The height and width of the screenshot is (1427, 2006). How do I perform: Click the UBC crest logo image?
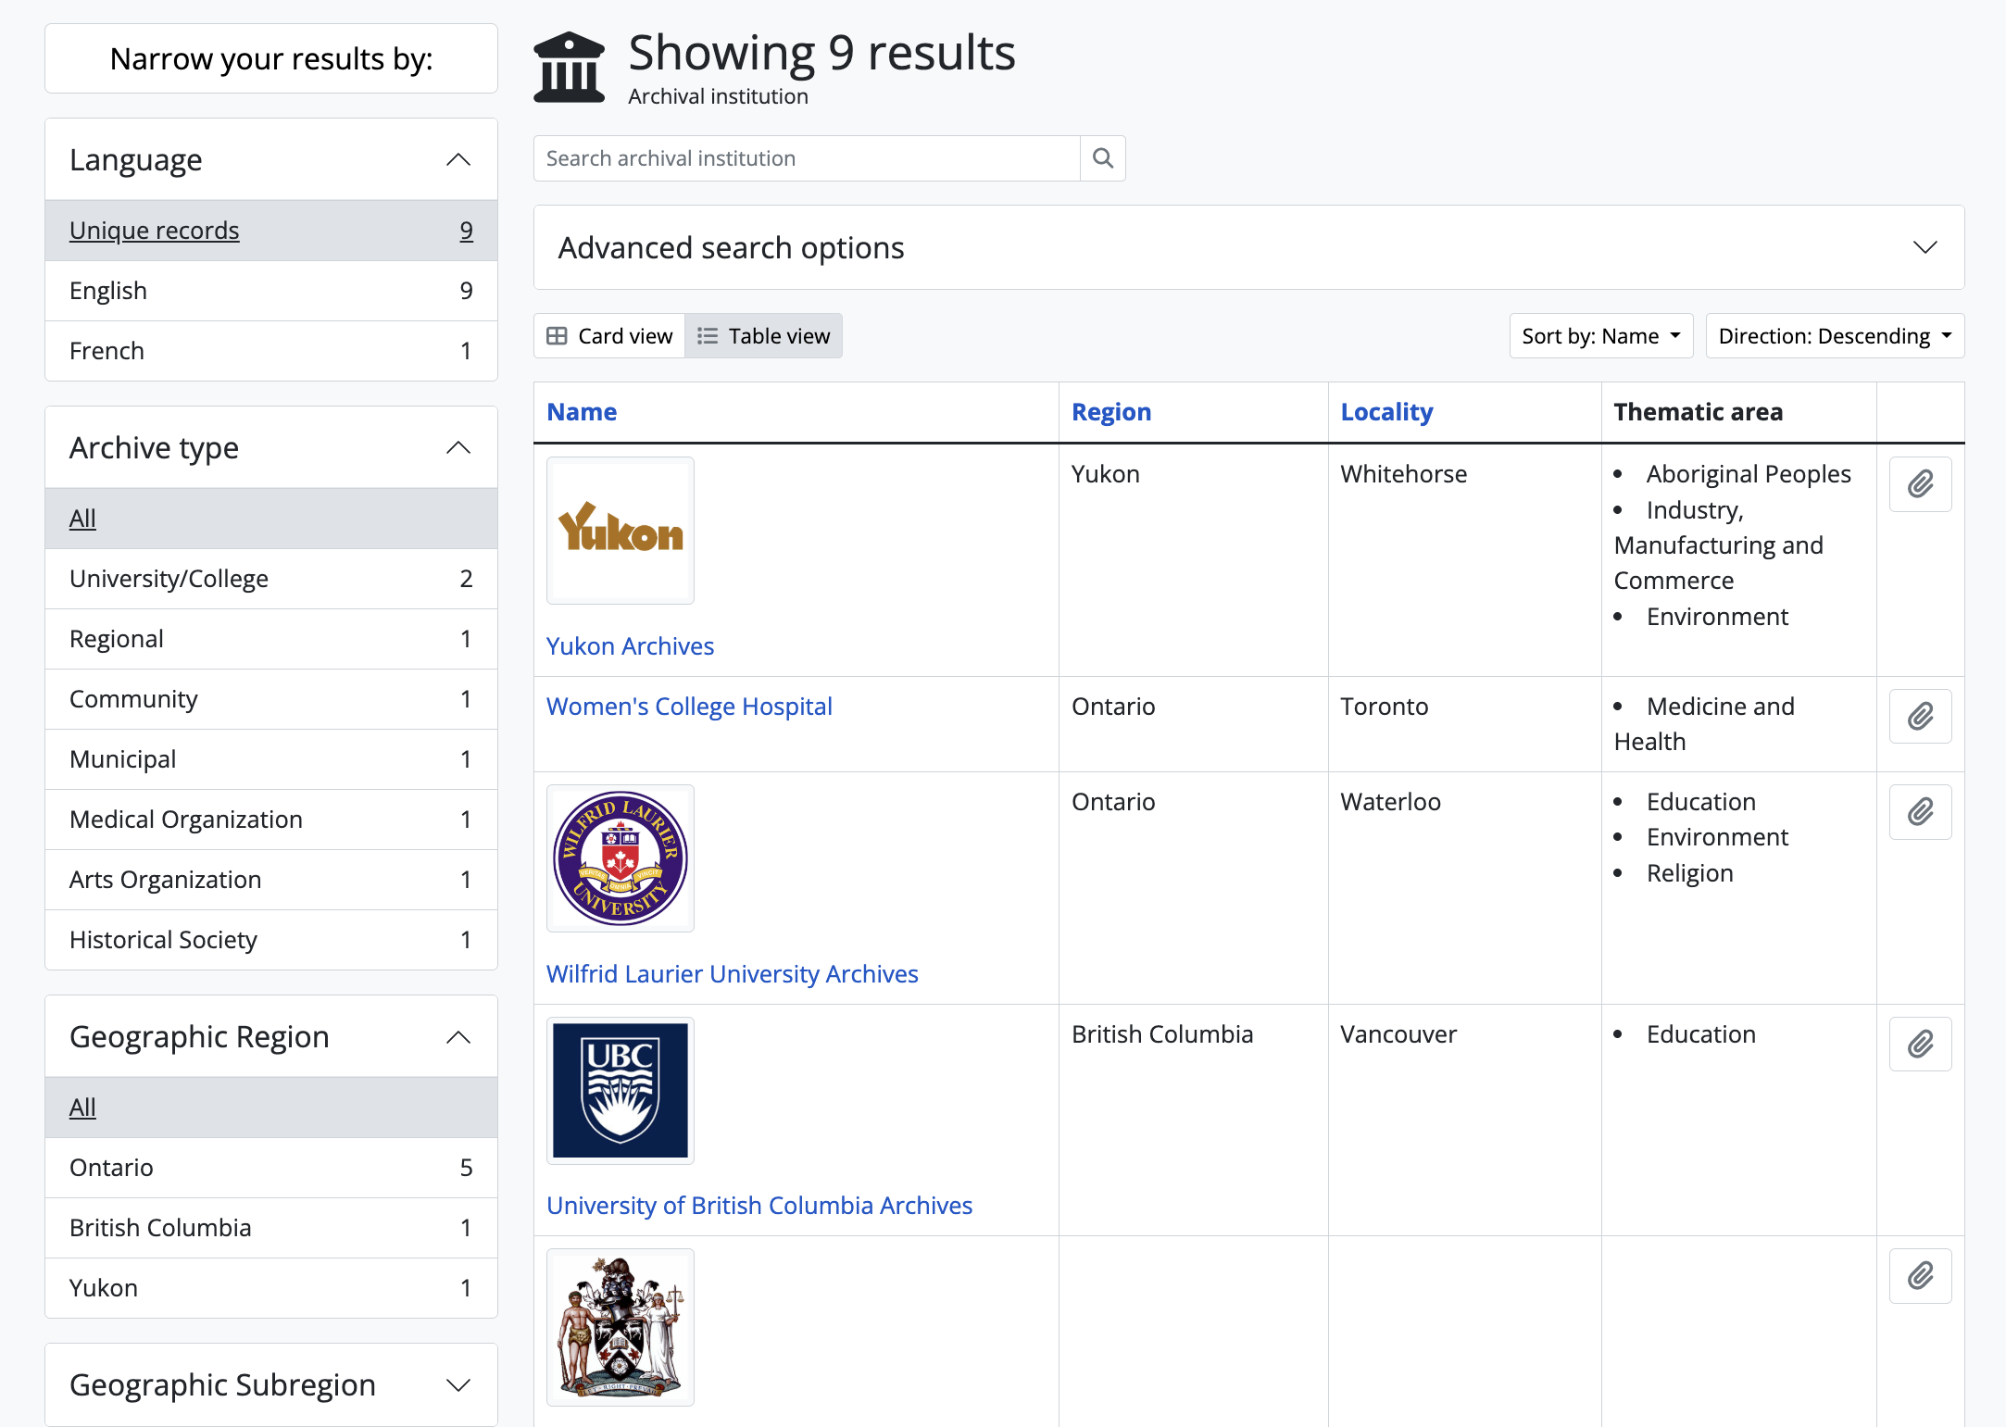(621, 1091)
